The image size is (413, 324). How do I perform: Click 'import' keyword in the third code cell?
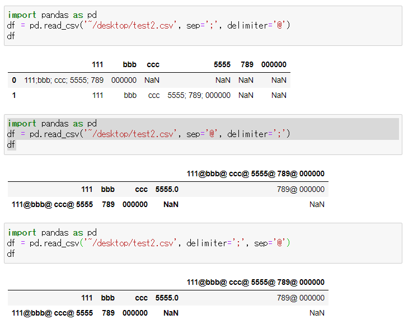tap(22, 232)
